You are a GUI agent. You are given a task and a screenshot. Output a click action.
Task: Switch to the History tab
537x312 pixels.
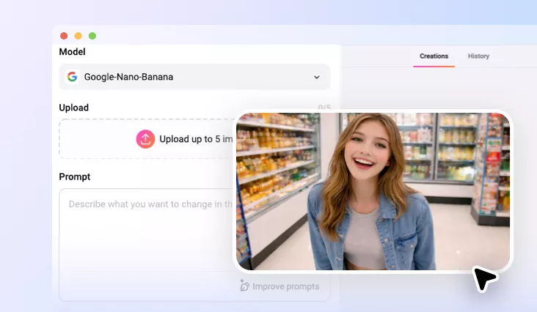point(478,56)
